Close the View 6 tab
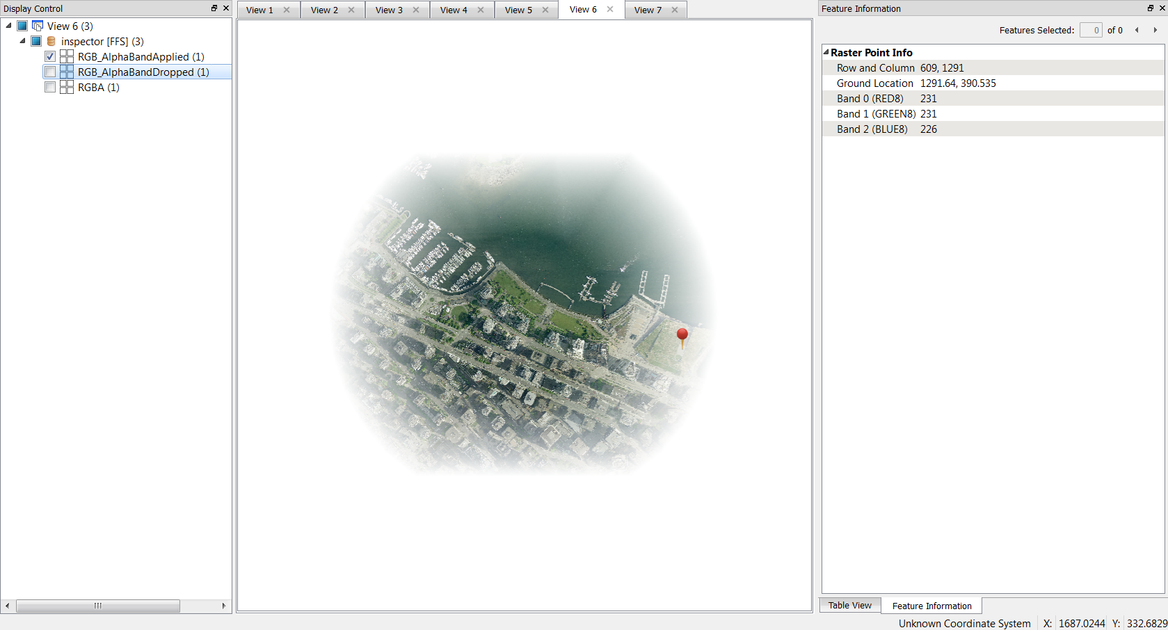The height and width of the screenshot is (630, 1168). point(610,9)
